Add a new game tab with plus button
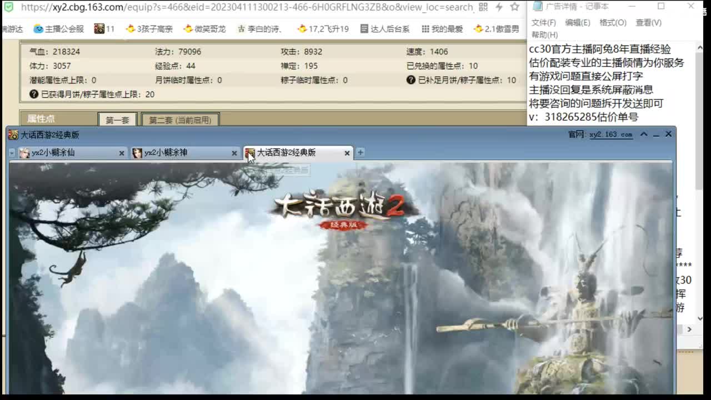 click(x=360, y=152)
